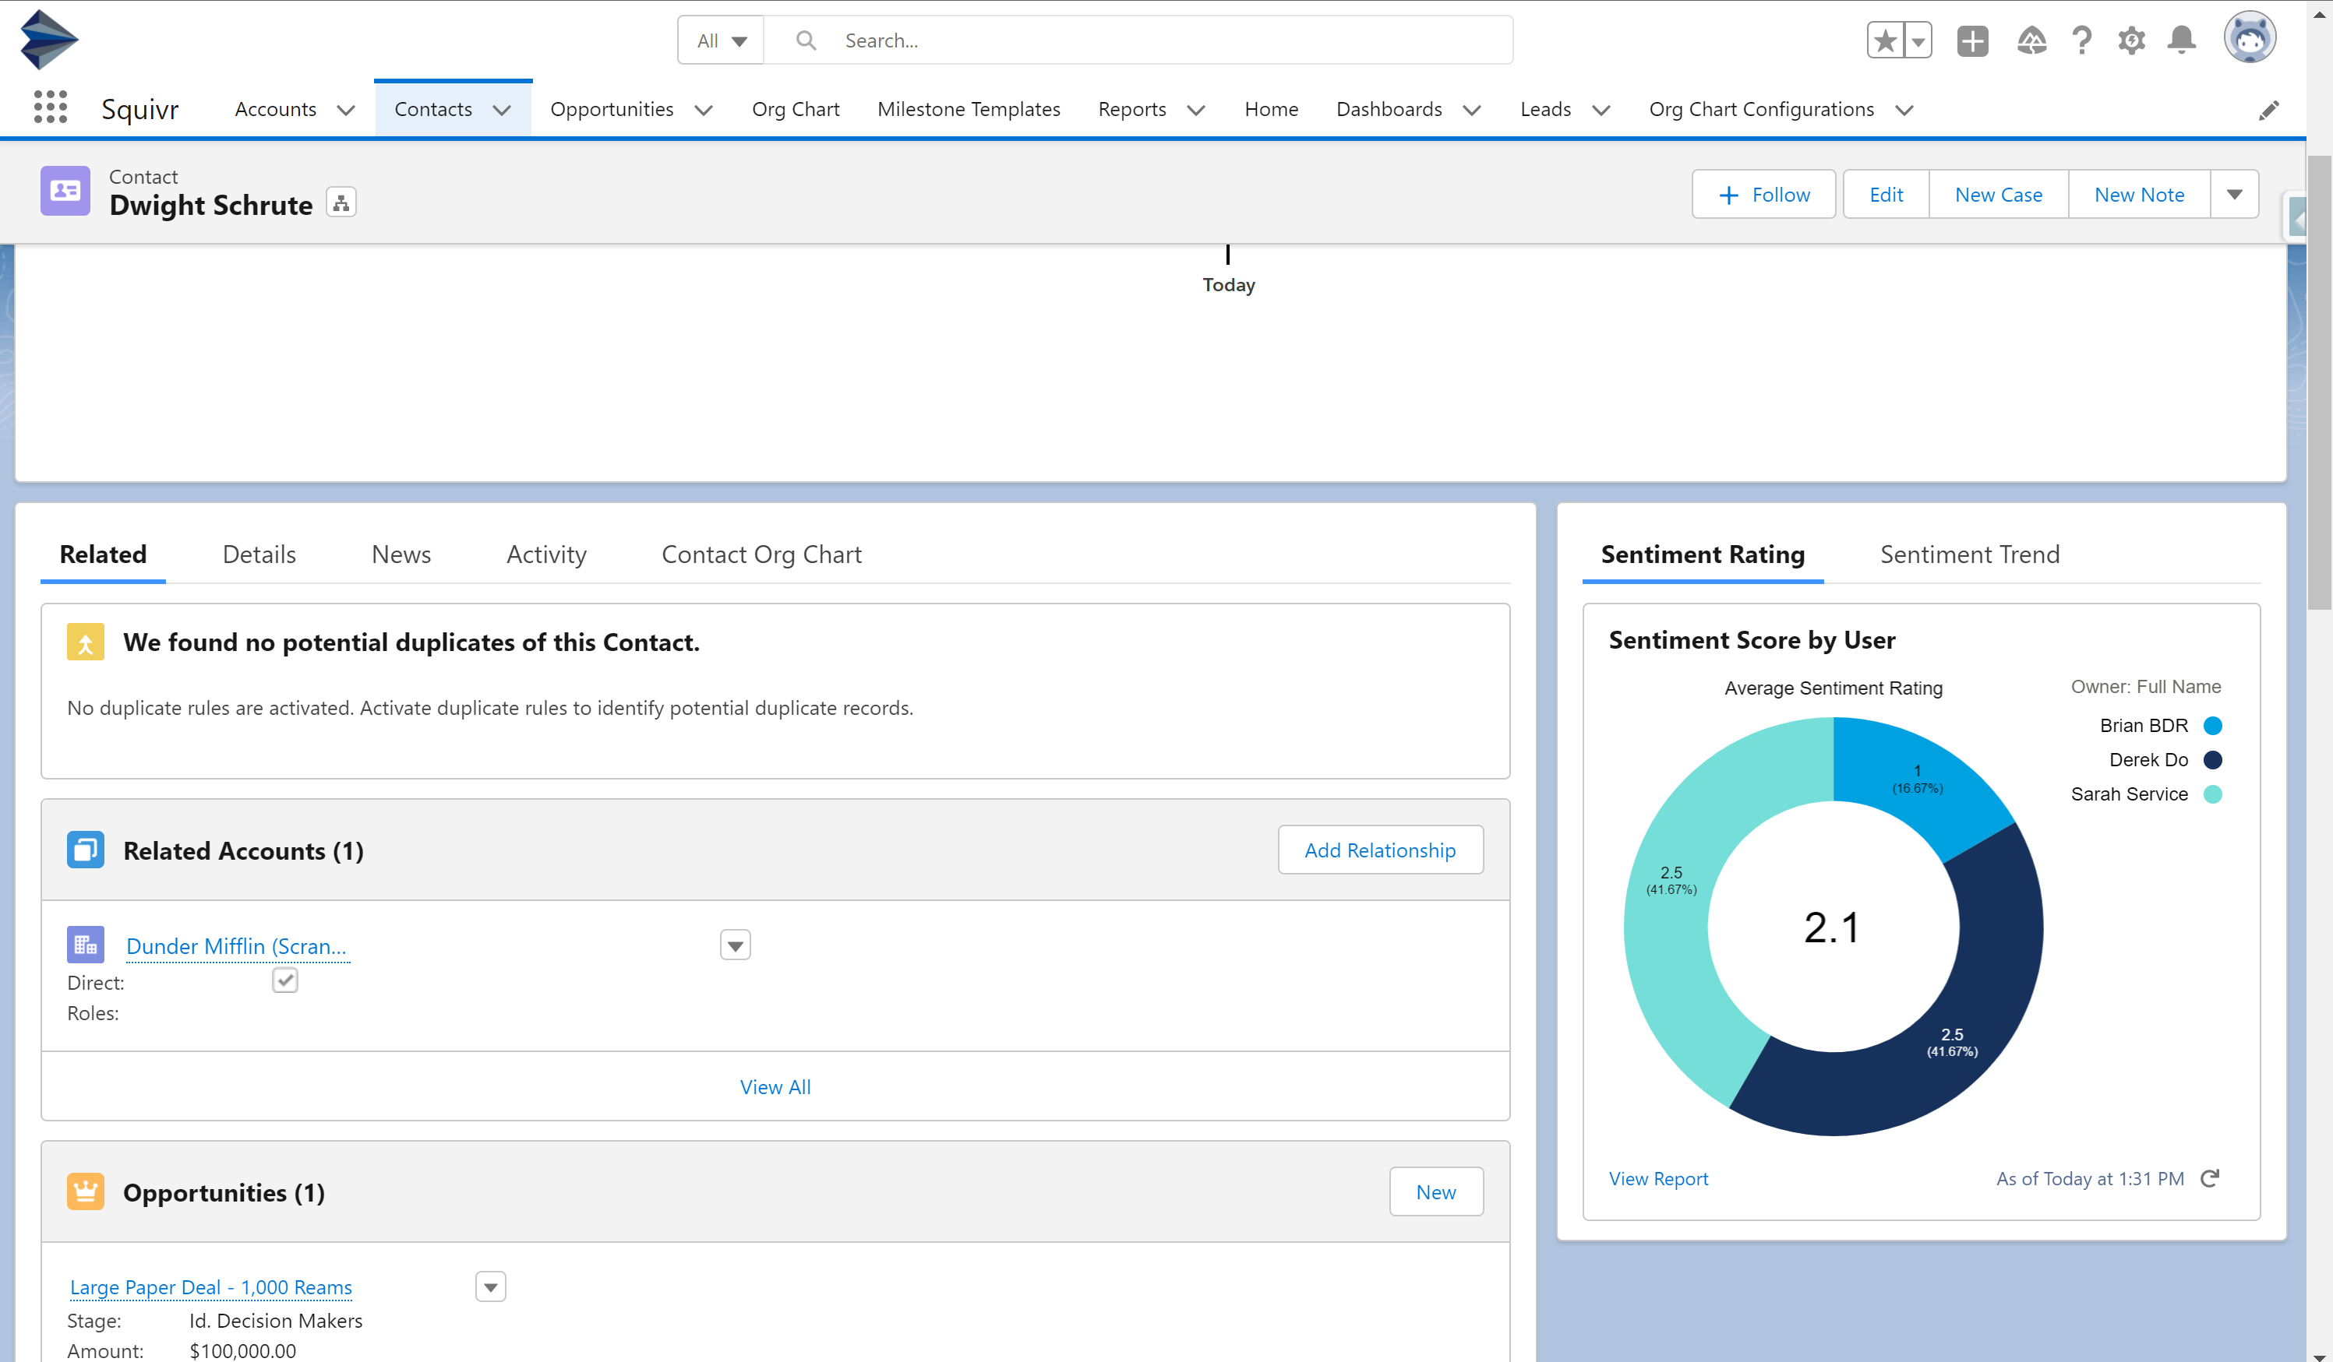This screenshot has width=2333, height=1362.
Task: Refresh the sentiment chart
Action: click(x=2210, y=1179)
